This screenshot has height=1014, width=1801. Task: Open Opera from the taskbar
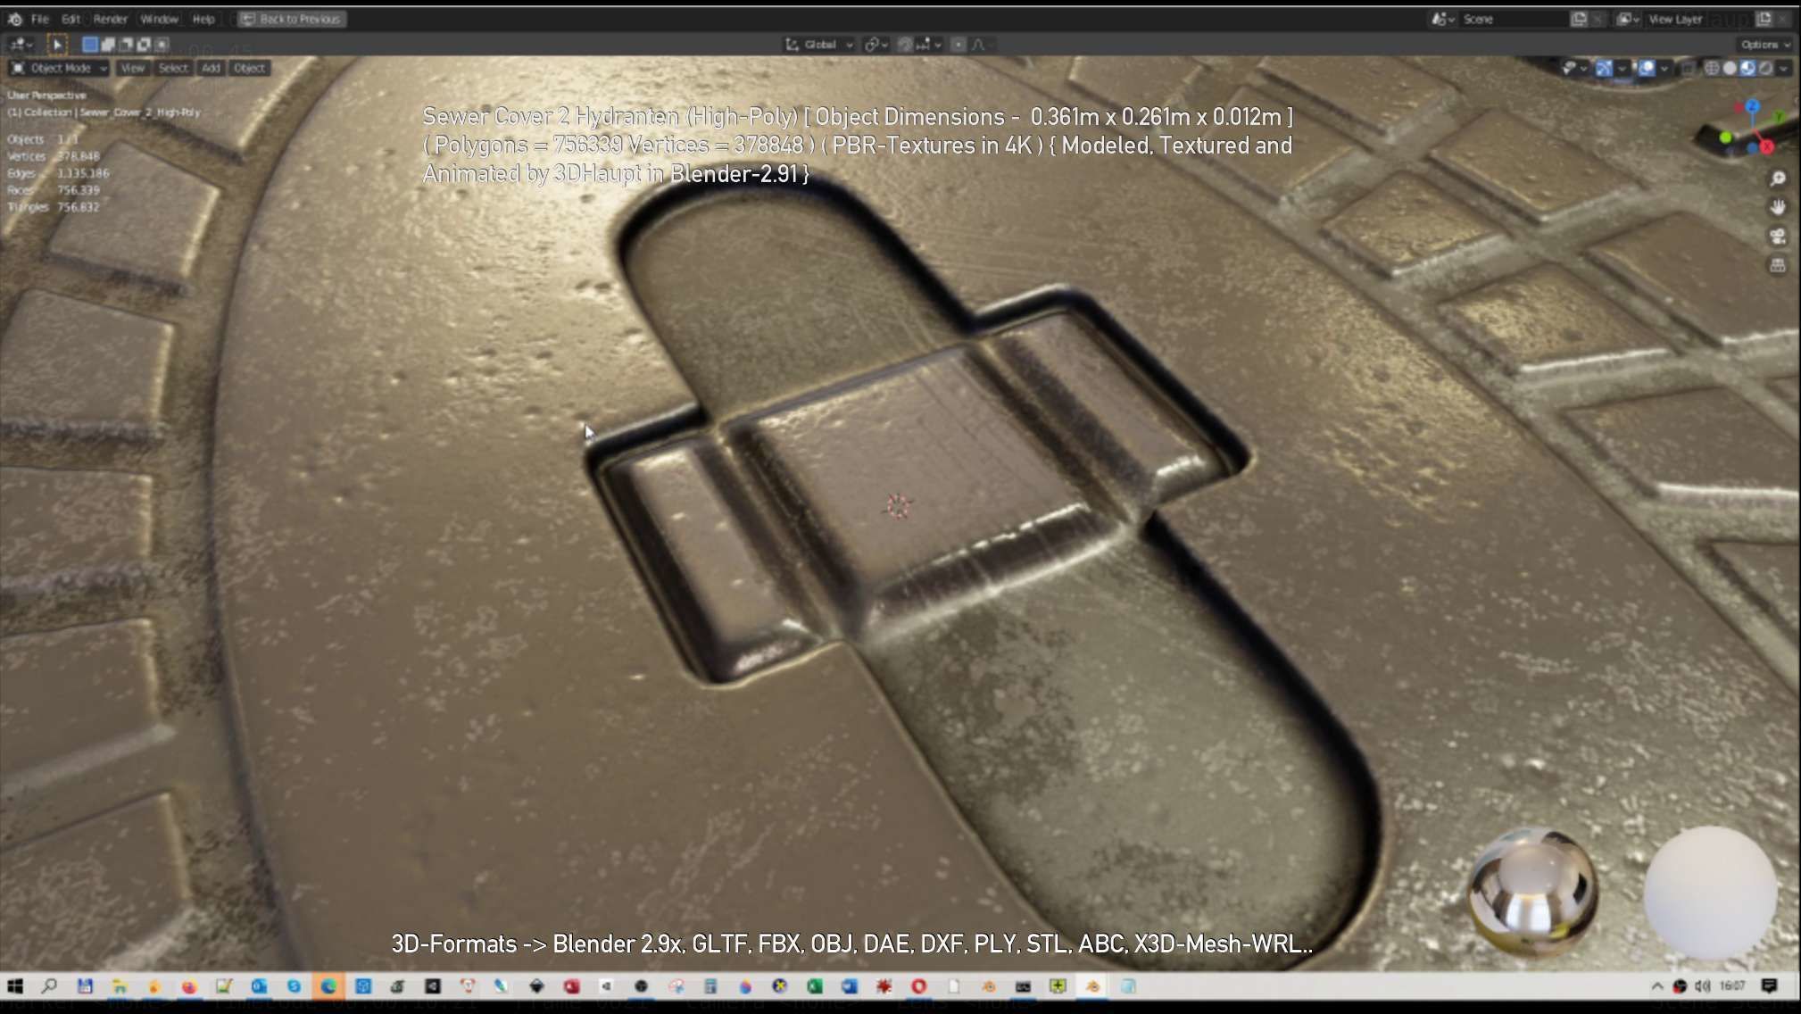[x=918, y=986]
